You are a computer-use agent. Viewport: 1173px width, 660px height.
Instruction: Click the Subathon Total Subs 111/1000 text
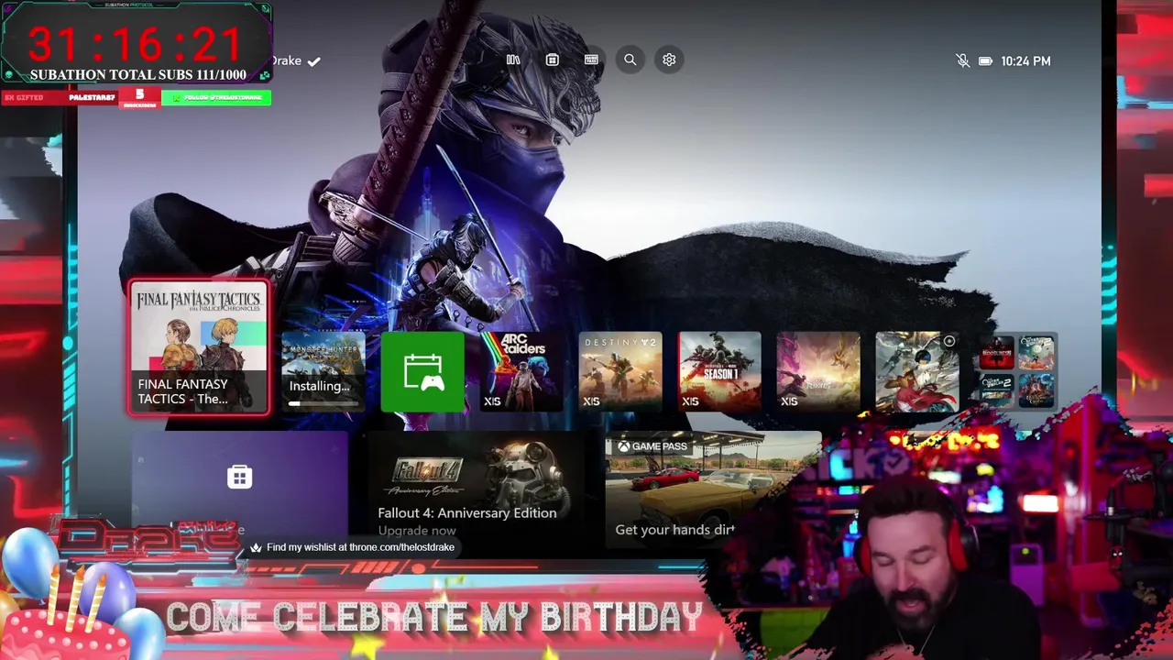(137, 75)
